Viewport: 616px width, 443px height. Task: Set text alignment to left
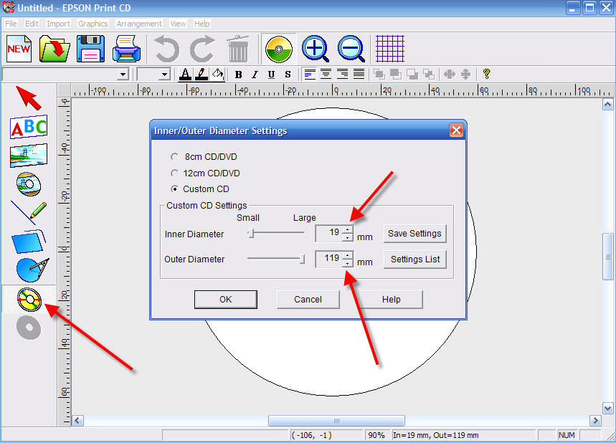pyautogui.click(x=310, y=74)
